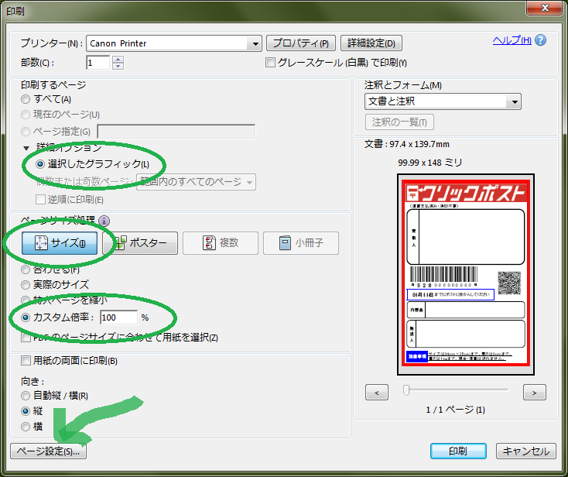
Task: Select the 複数 multiple pages button
Action: [x=221, y=243]
